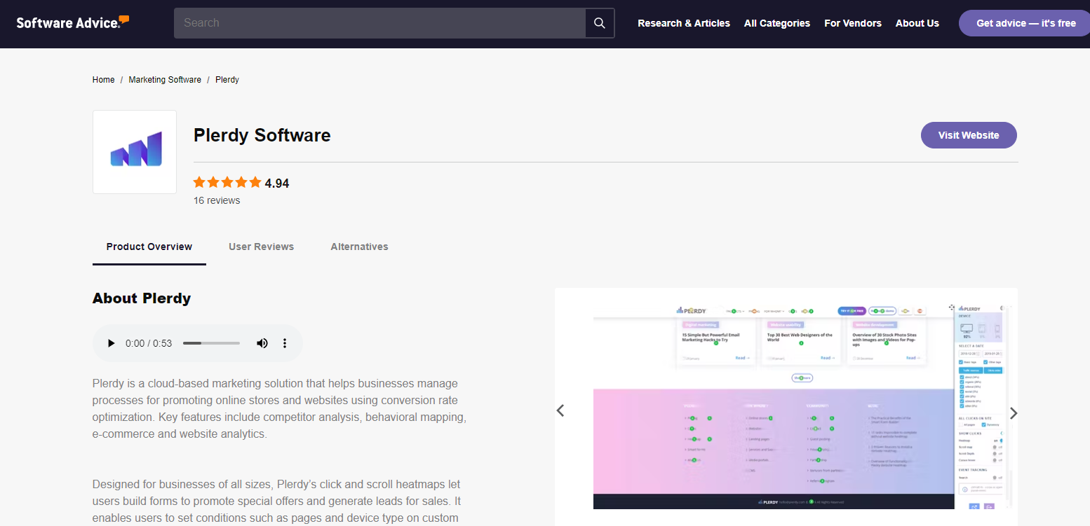The width and height of the screenshot is (1090, 526).
Task: Focus the Search input field
Action: pyautogui.click(x=379, y=23)
